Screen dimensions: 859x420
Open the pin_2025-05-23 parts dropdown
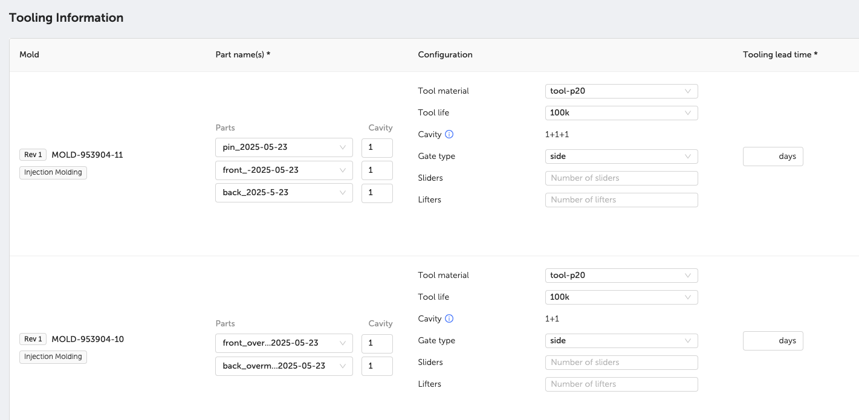[x=284, y=147]
